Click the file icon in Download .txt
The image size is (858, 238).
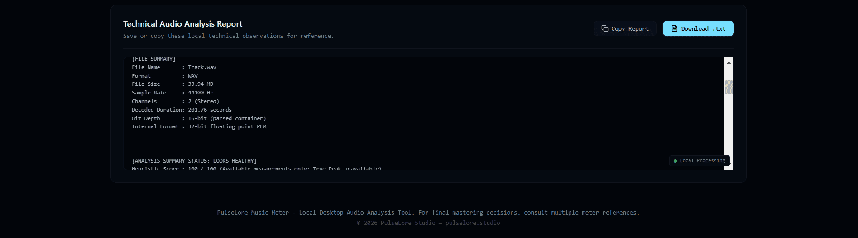pos(675,28)
